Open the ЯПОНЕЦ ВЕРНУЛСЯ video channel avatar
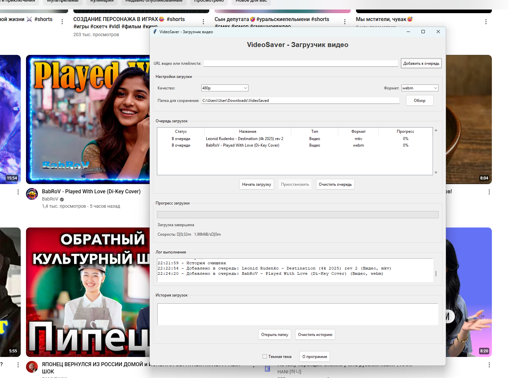This screenshot has height=378, width=508. pyautogui.click(x=32, y=367)
